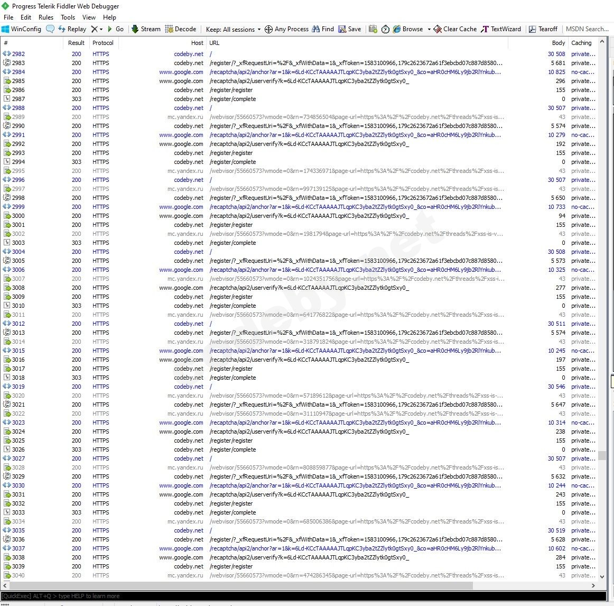Screen dimensions: 614x606
Task: Open the TextWizard tool
Action: point(501,29)
